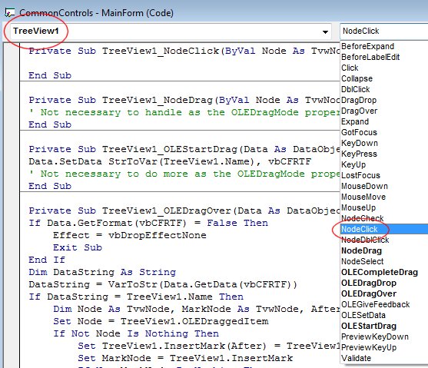Choose OLESetData from the list
This screenshot has height=368, width=428.
pos(363,315)
